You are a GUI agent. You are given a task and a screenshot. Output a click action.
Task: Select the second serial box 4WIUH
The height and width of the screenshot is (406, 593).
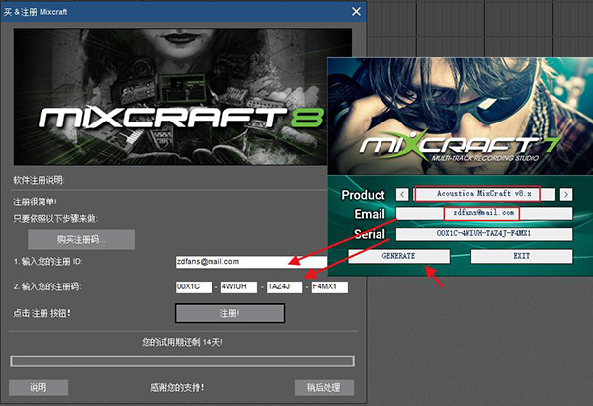(238, 286)
